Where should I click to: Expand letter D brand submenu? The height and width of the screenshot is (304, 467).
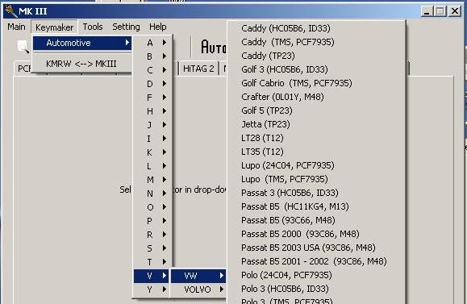point(152,84)
